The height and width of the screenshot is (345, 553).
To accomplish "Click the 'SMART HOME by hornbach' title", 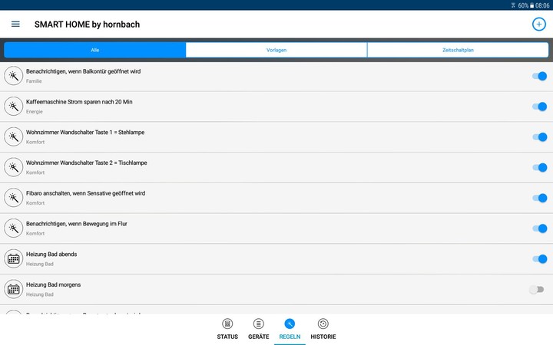I will pyautogui.click(x=87, y=25).
